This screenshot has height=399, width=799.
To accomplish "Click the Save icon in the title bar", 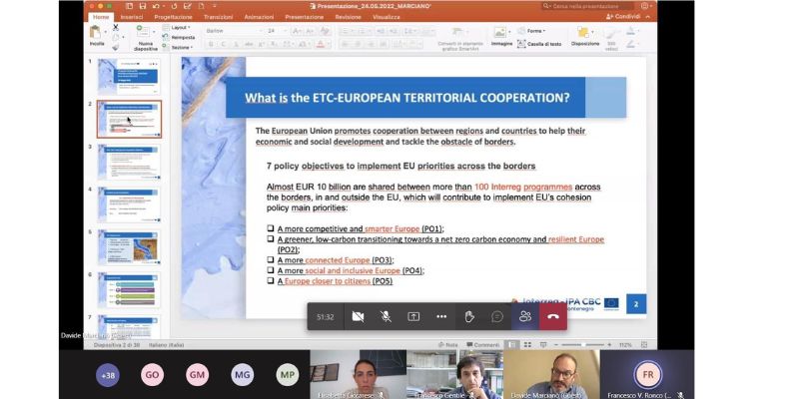I will pos(142,6).
